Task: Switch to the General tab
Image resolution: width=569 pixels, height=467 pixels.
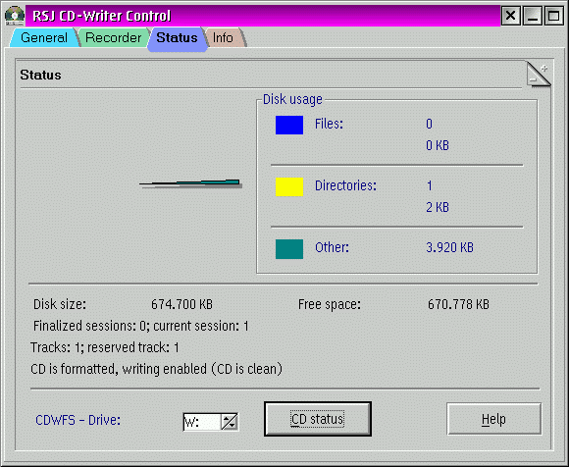Action: pos(44,37)
